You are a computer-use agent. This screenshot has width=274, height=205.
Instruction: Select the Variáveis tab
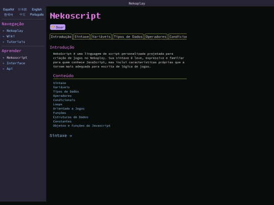pyautogui.click(x=101, y=36)
